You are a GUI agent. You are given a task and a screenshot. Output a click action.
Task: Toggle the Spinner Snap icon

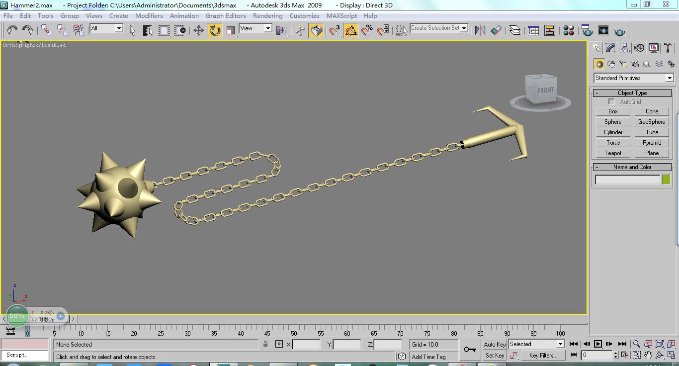tap(383, 30)
